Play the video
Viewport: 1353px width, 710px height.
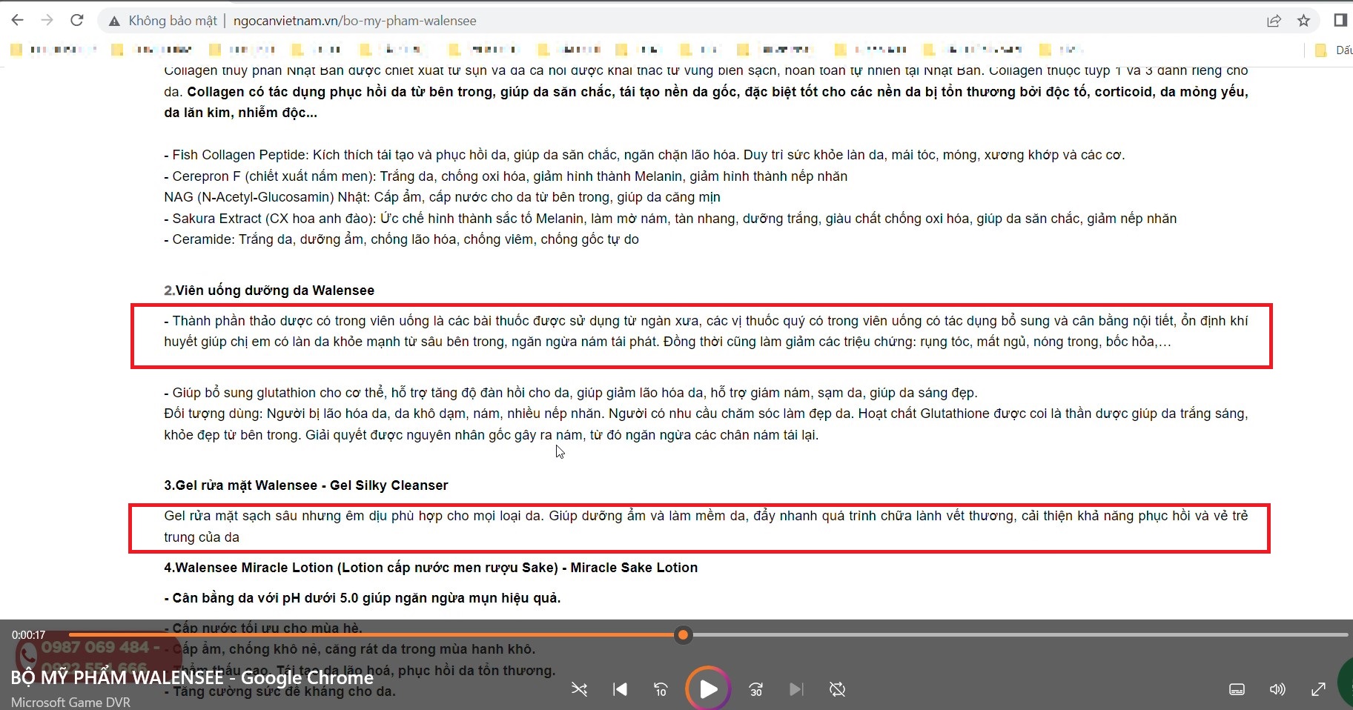point(708,689)
